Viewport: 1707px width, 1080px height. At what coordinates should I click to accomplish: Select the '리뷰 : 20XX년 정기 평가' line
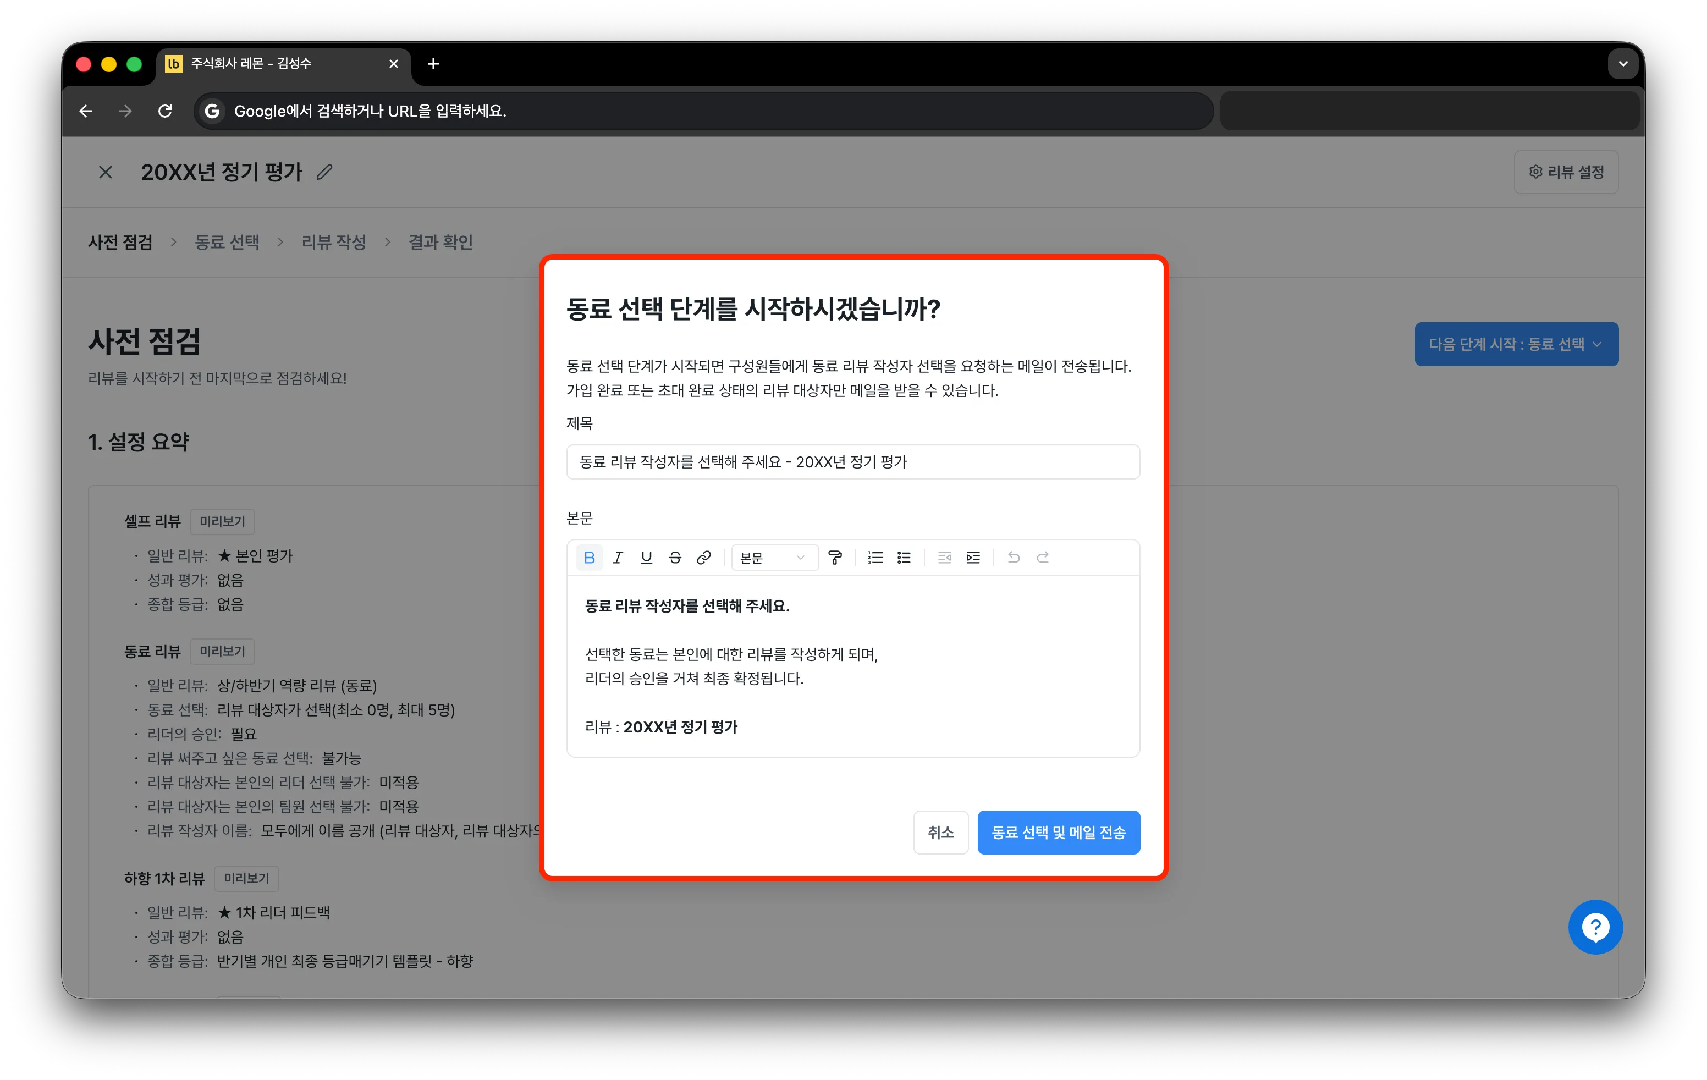pyautogui.click(x=660, y=726)
